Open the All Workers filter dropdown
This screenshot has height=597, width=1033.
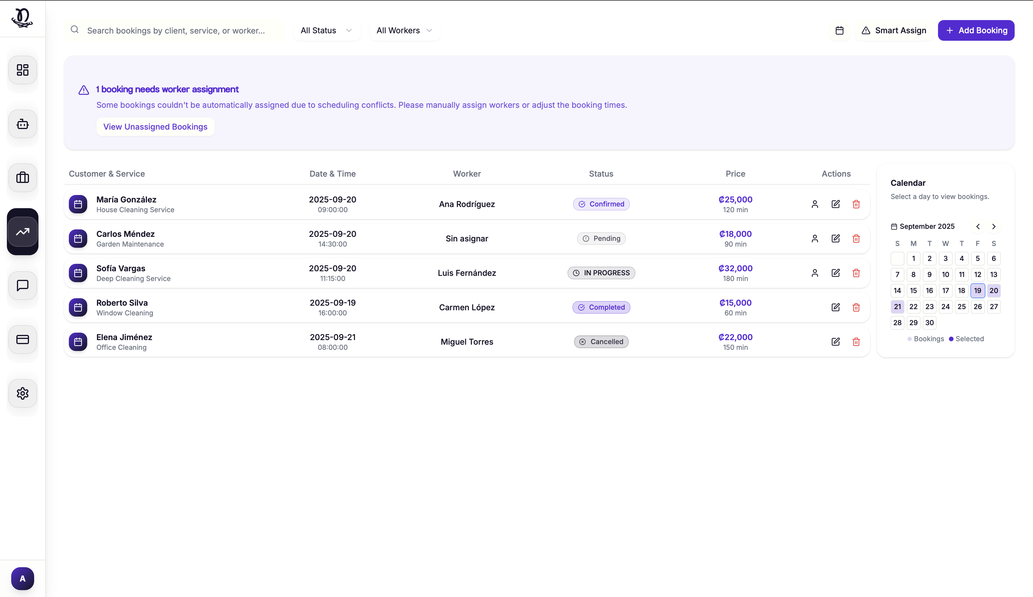(404, 30)
